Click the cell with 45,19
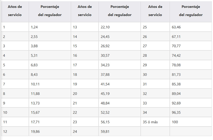The width and height of the screenshot is (213, 140). [120, 94]
